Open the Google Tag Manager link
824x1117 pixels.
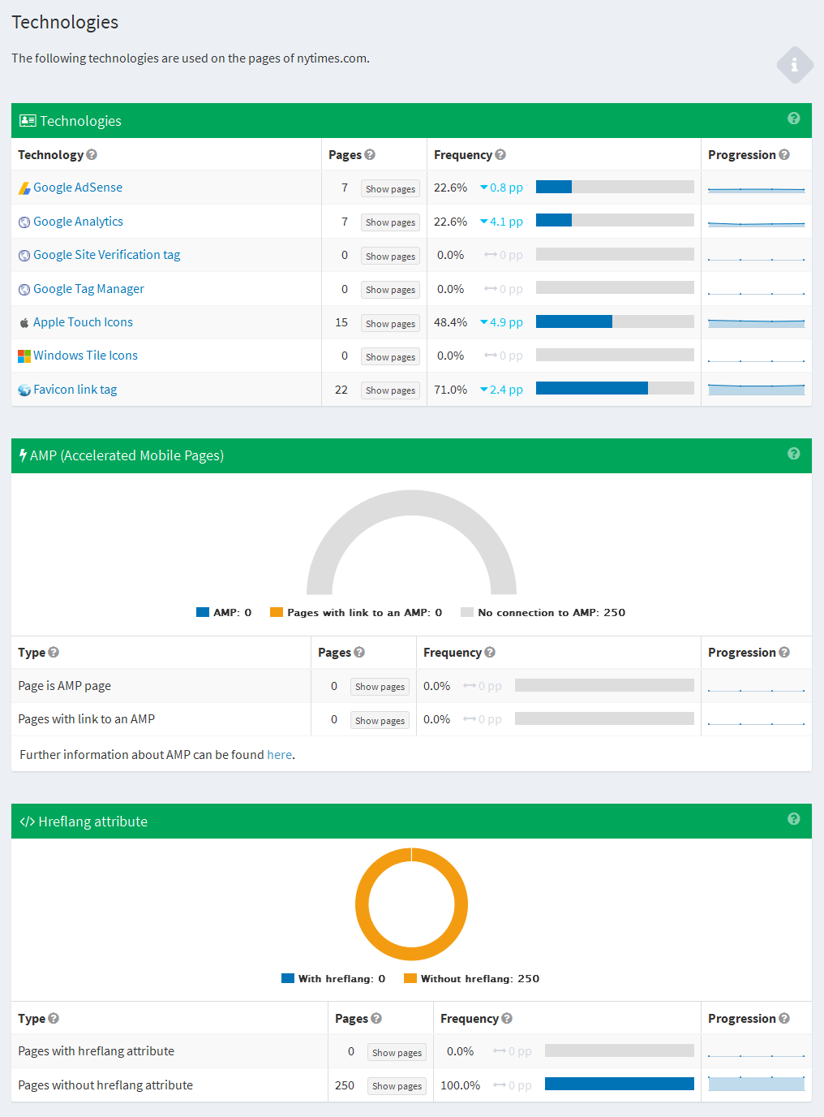pos(88,288)
